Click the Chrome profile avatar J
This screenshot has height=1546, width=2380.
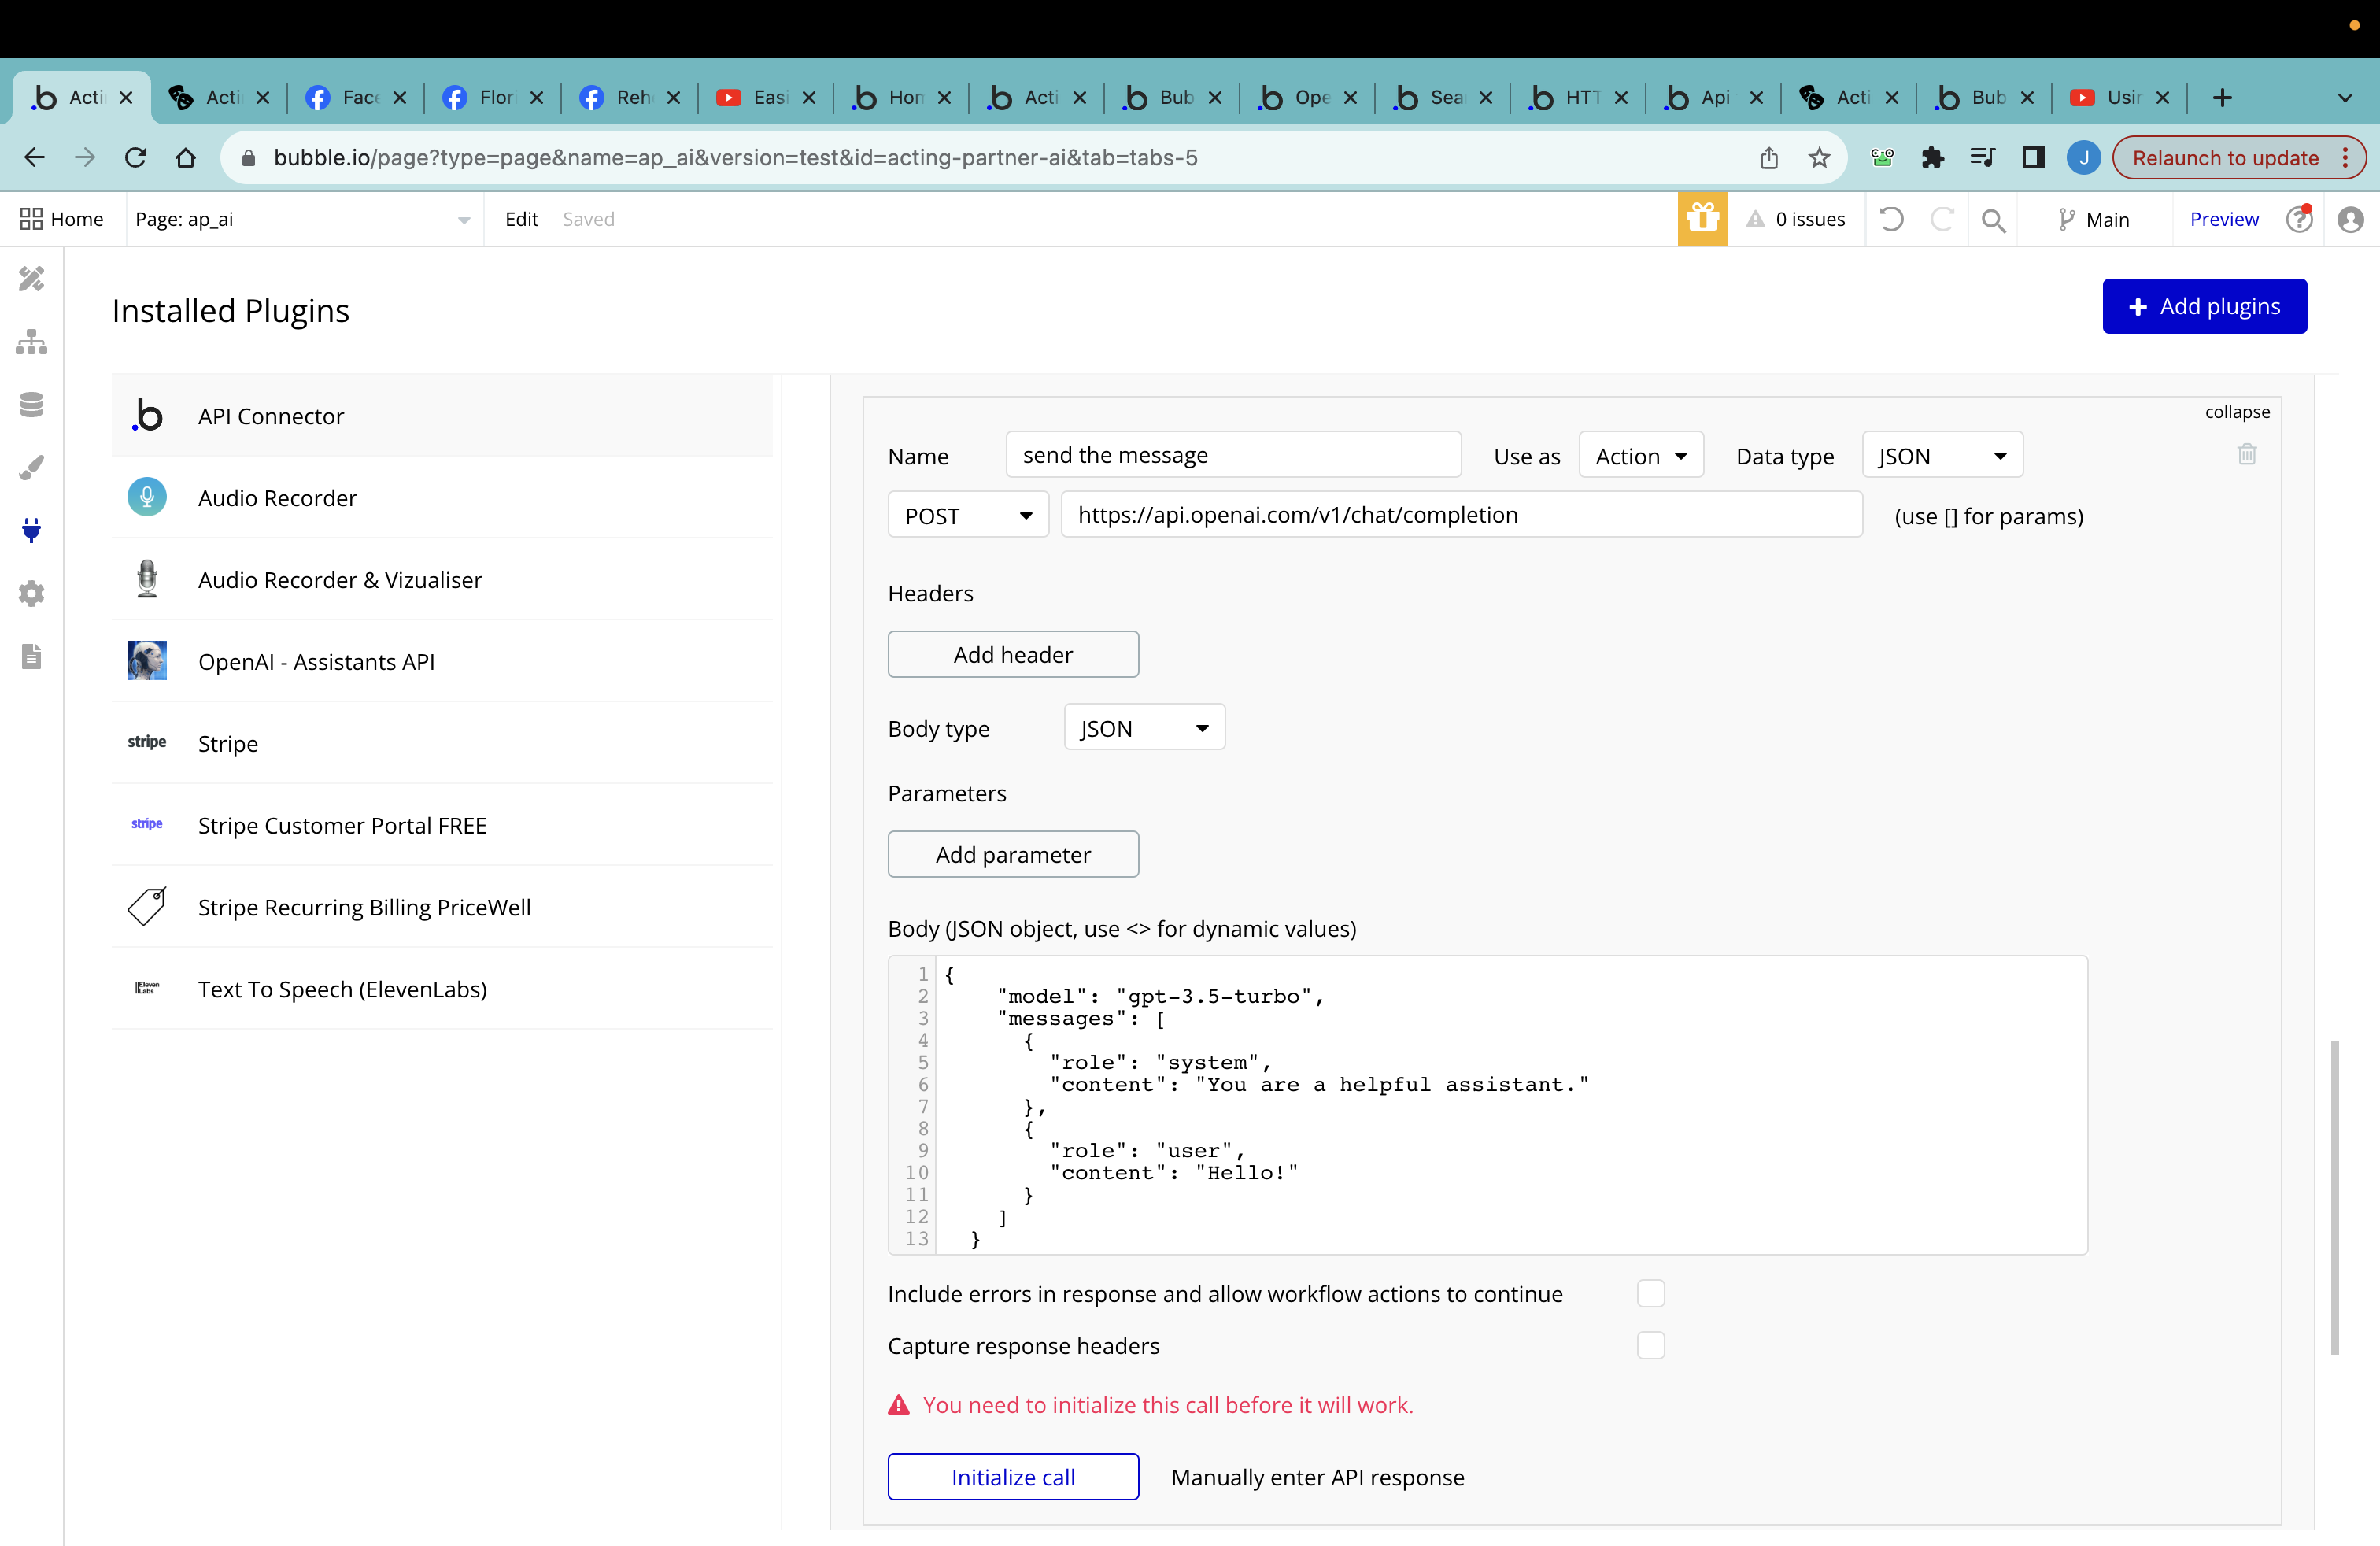coord(2084,157)
